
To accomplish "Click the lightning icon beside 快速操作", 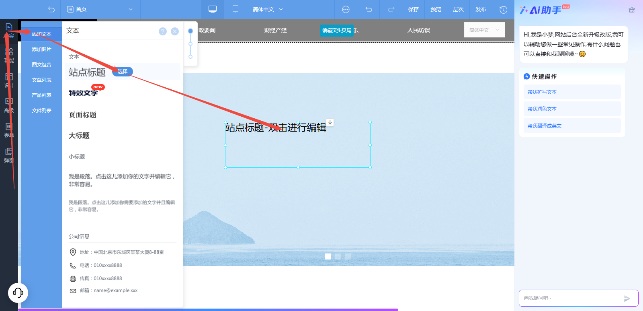I will 526,76.
